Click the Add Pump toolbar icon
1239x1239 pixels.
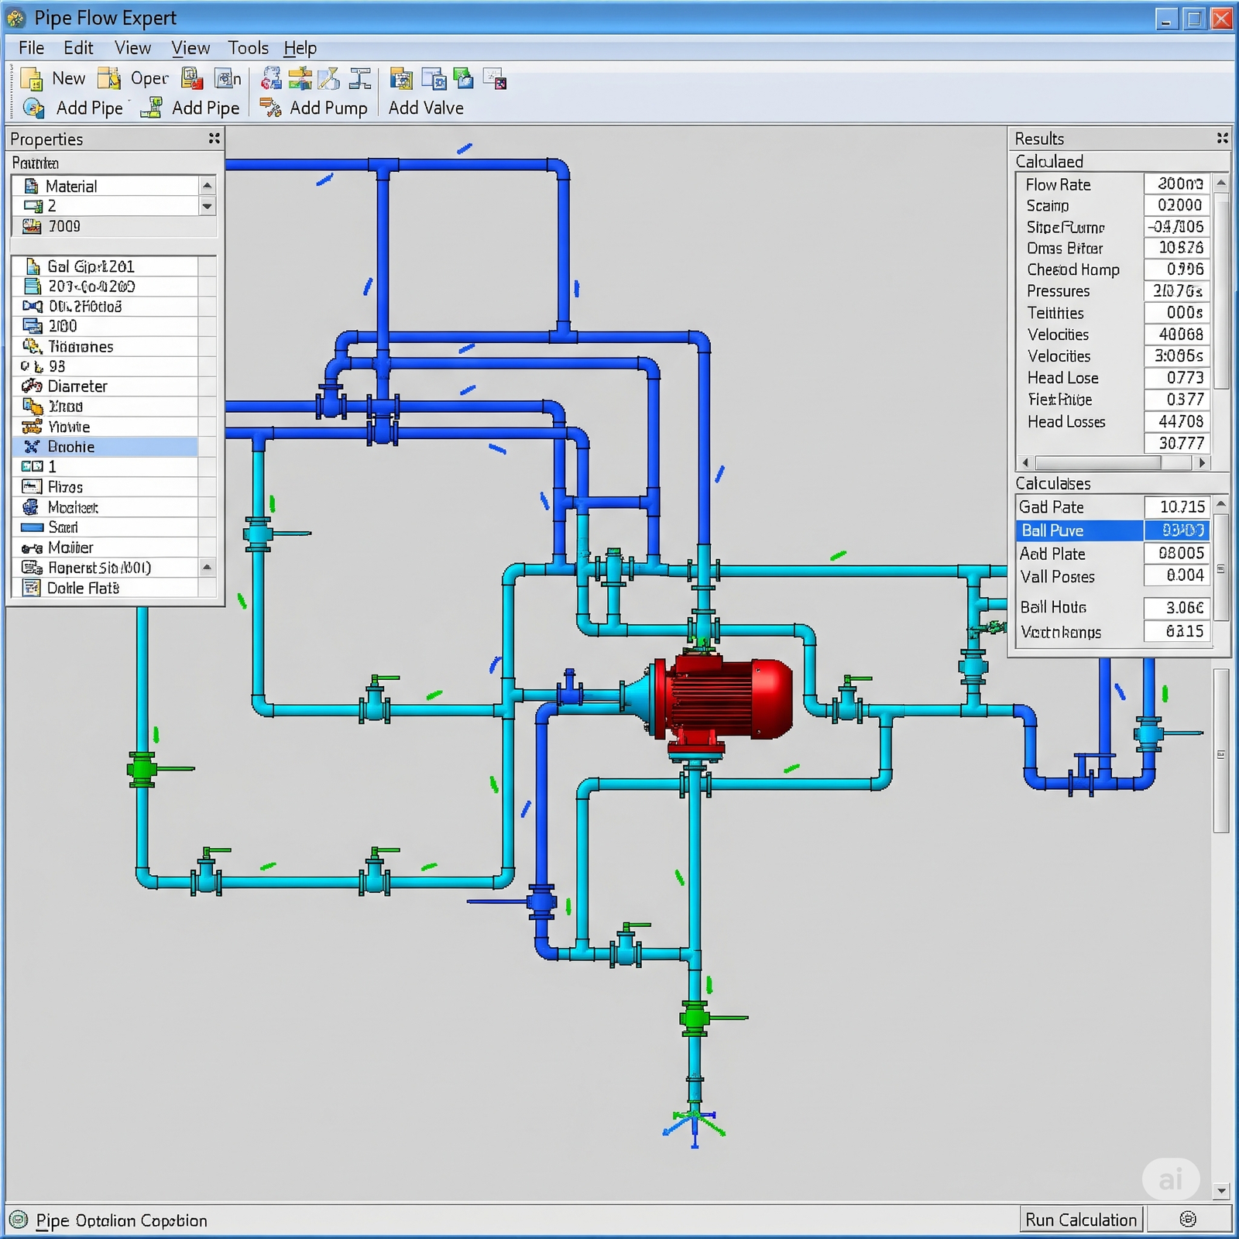click(270, 108)
